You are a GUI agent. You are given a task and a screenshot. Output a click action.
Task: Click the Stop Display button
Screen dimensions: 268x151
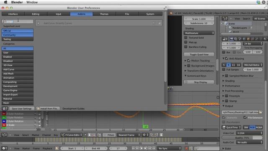(199, 82)
